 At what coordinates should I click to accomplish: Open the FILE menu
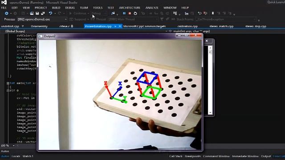pyautogui.click(x=4, y=8)
